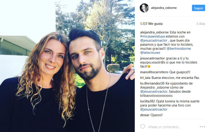Open the #micasaeslatuya hashtag
206x132 pixels.
(152, 36)
